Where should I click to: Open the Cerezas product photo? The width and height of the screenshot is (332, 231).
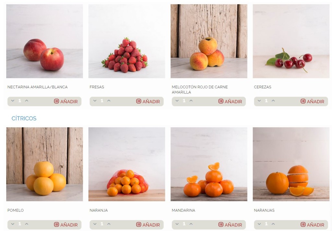tap(291, 41)
